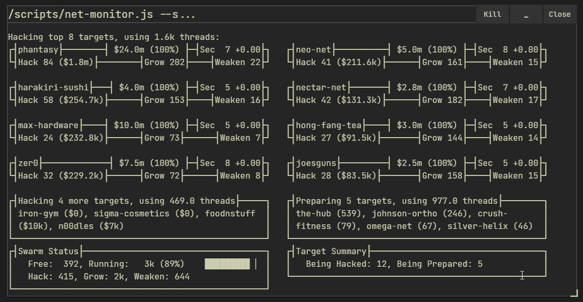583x302 pixels.
Task: Click the Hacking top 8 targets header
Action: coord(114,37)
